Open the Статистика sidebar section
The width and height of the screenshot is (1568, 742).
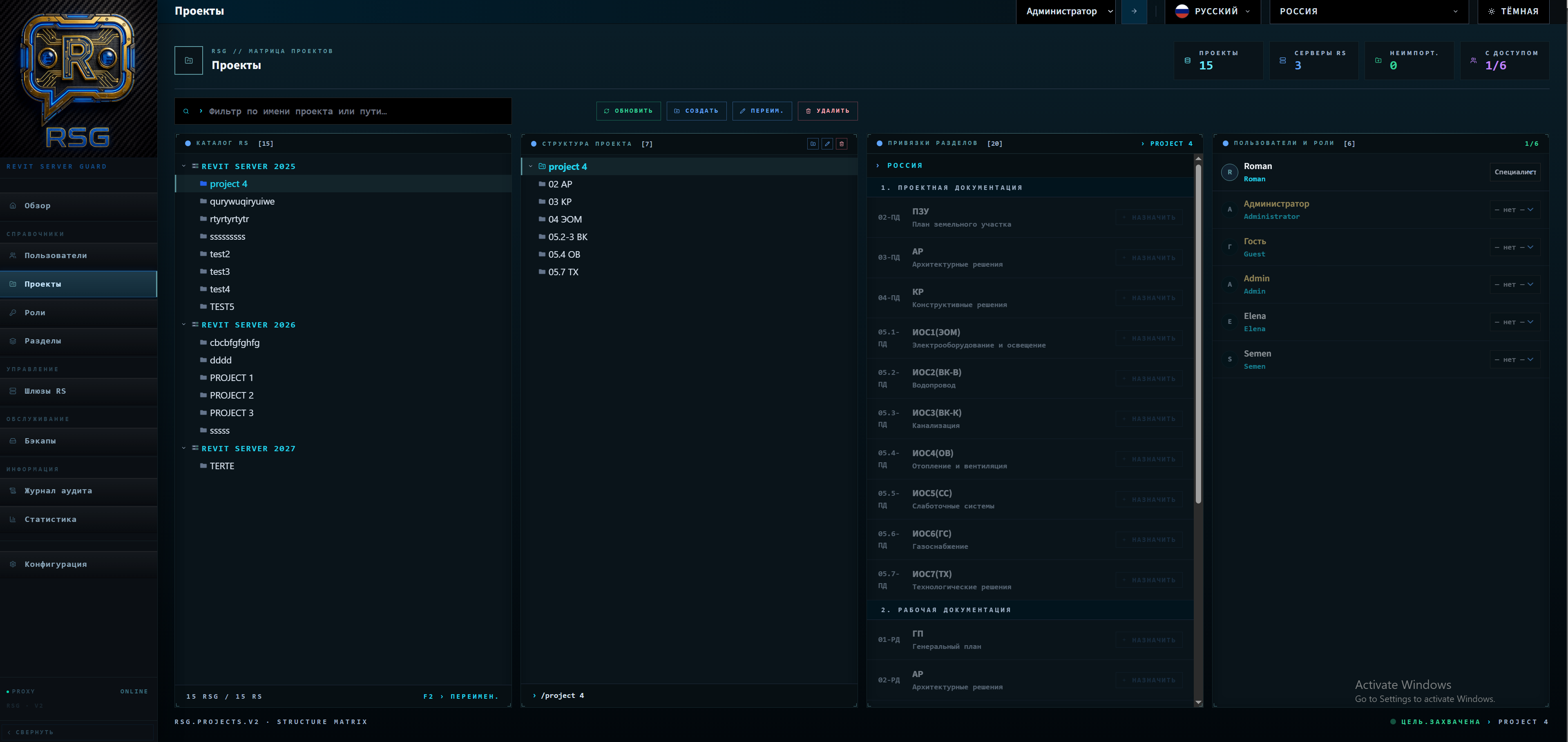(51, 519)
